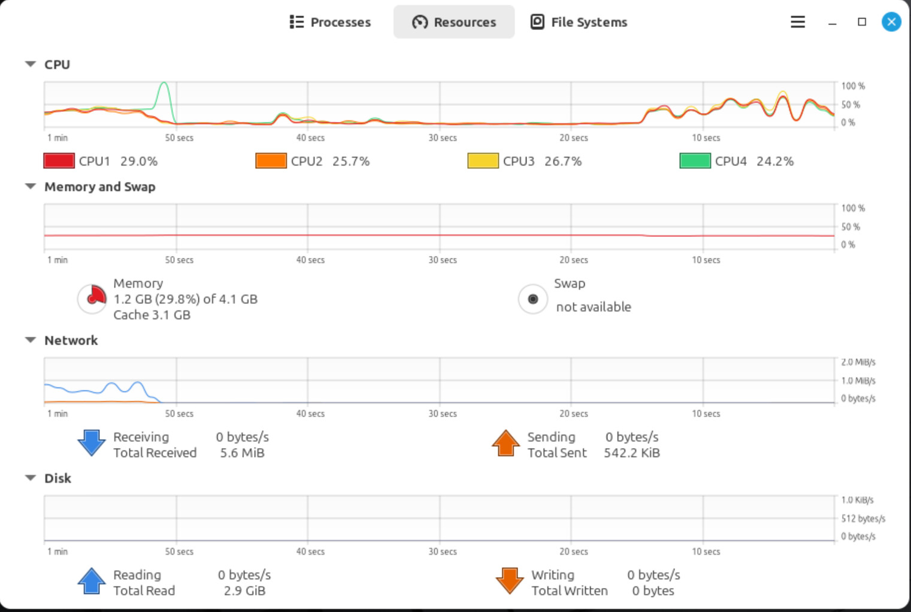Collapse the Memory and Swap section
This screenshot has width=911, height=612.
point(31,187)
